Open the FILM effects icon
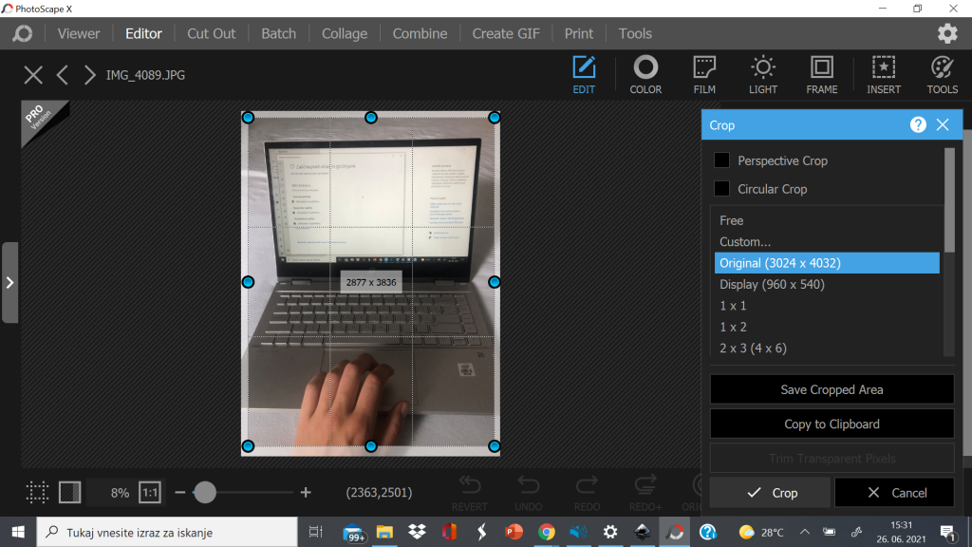The width and height of the screenshot is (972, 547). (704, 74)
